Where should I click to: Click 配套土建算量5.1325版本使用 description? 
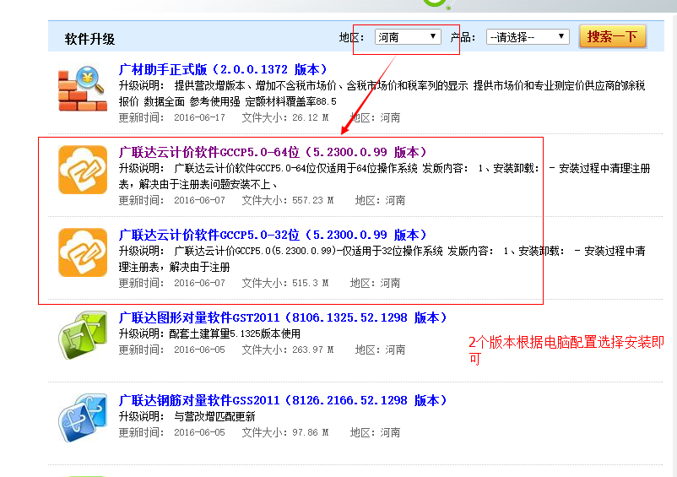coord(235,333)
